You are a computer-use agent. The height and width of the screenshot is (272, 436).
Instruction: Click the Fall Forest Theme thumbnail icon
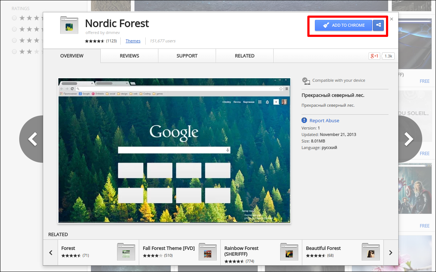208,252
